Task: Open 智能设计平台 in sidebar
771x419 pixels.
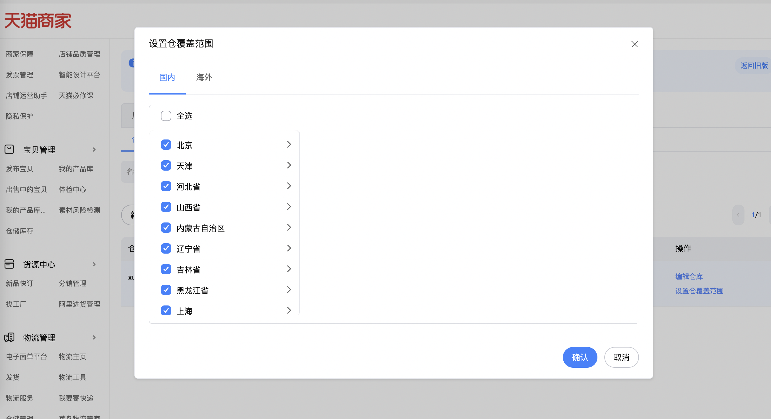Action: coord(79,75)
